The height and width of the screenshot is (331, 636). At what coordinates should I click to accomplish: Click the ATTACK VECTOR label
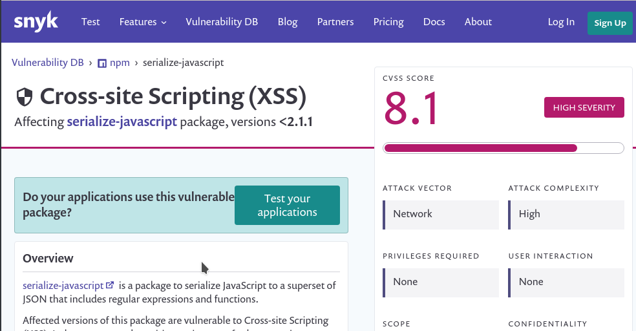417,188
